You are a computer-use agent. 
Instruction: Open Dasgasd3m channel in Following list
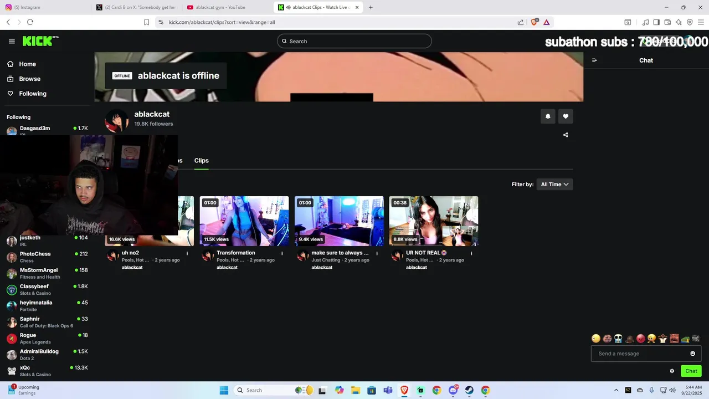(x=47, y=131)
